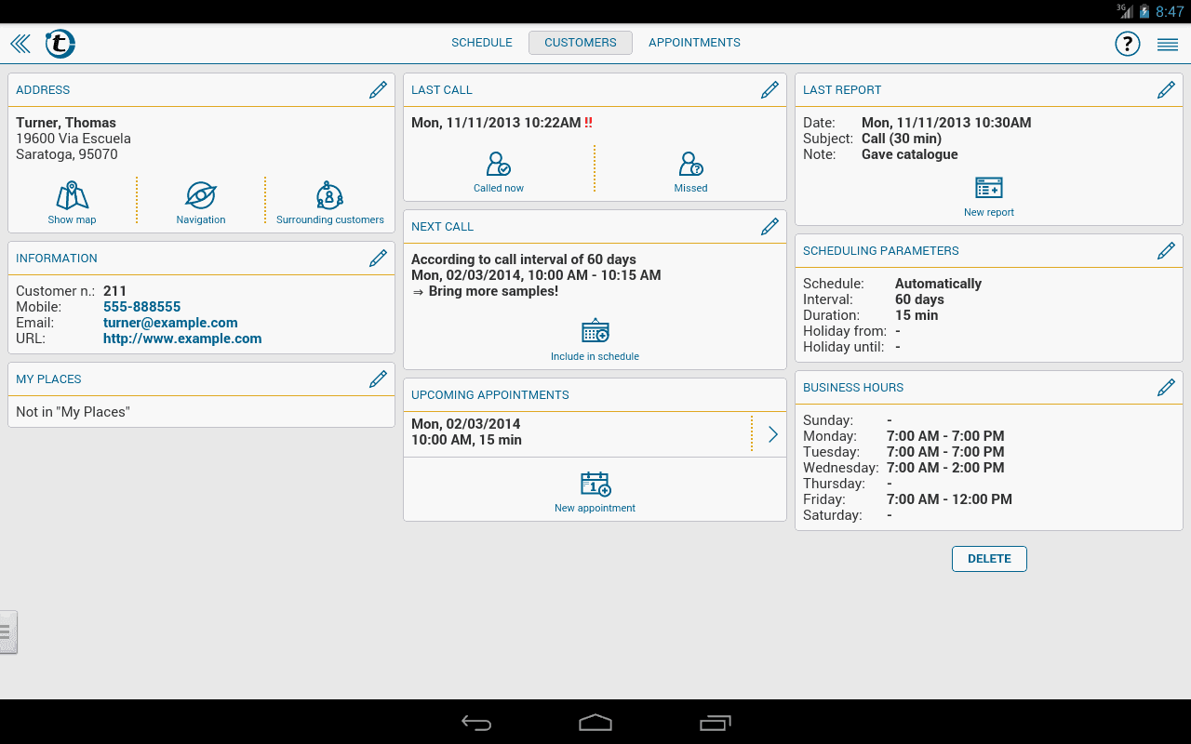
Task: Open email link turner@example.com
Action: (x=170, y=323)
